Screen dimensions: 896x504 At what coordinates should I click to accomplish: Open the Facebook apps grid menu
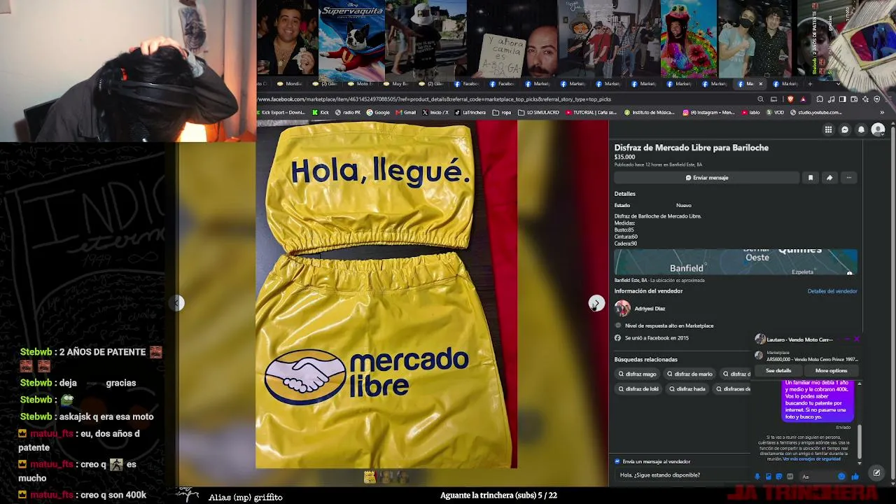[x=828, y=129]
